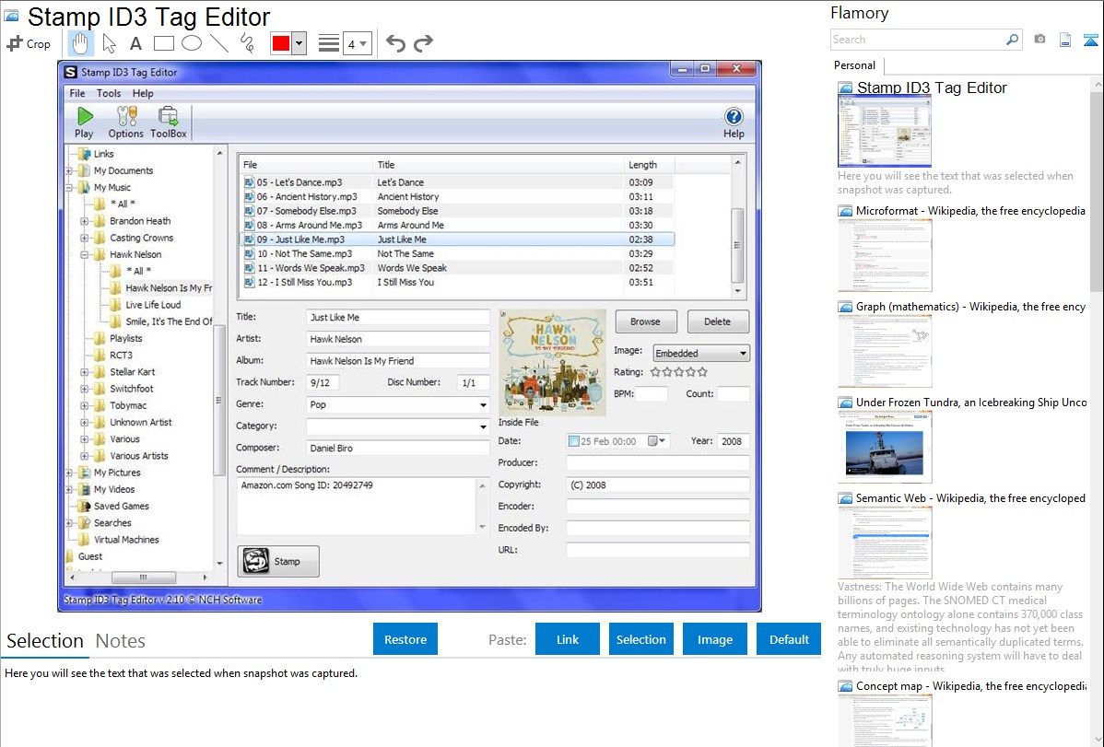Select the straight line tool
This screenshot has width=1104, height=747.
coord(219,43)
